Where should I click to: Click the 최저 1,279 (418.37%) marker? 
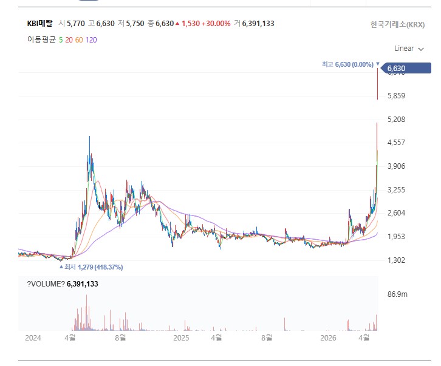click(91, 267)
